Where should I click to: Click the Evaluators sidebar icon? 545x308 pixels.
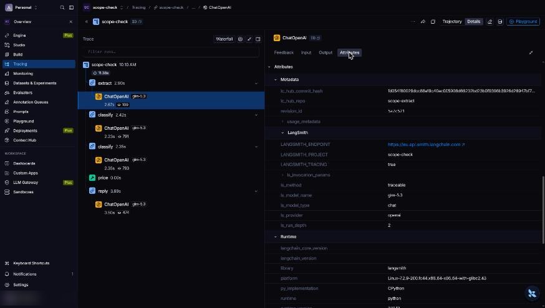[7, 93]
